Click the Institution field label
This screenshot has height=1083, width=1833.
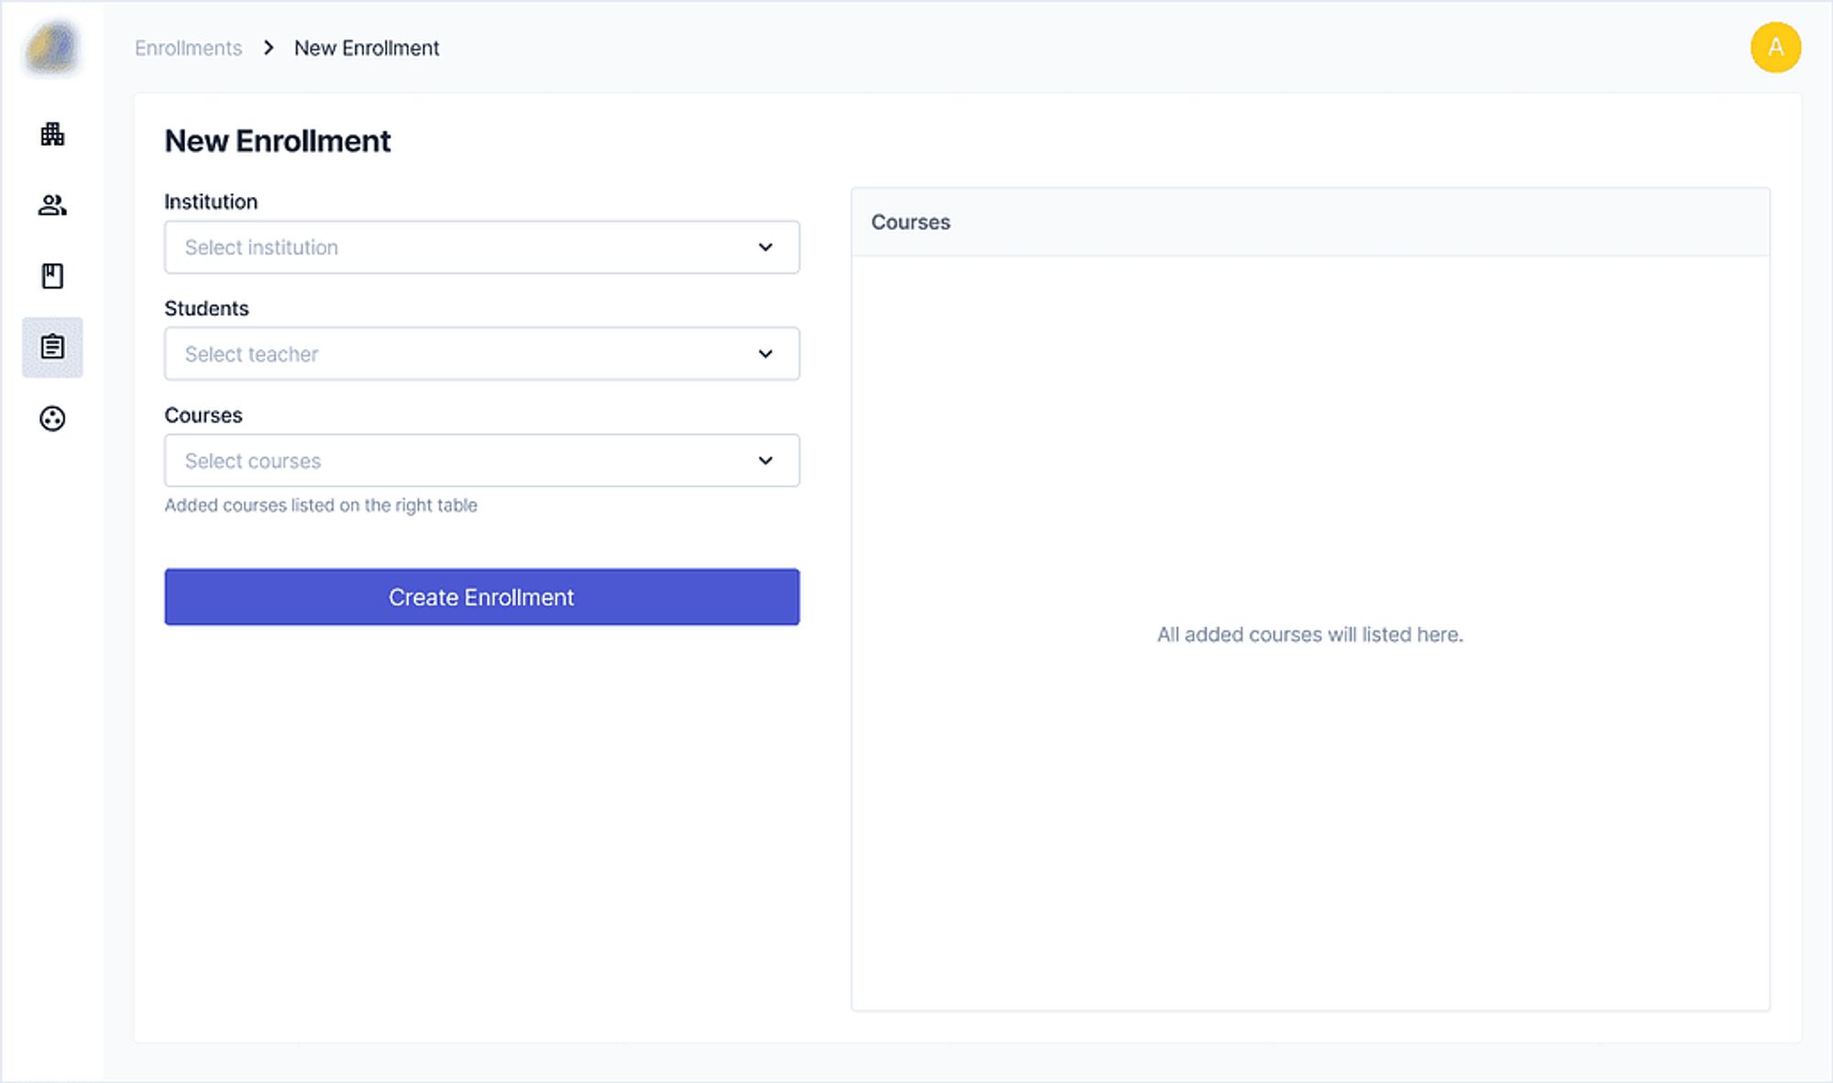pos(211,202)
